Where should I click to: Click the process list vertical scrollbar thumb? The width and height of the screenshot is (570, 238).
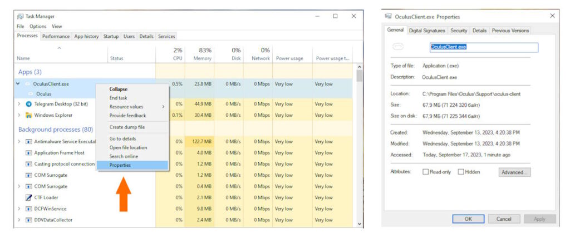[x=359, y=76]
